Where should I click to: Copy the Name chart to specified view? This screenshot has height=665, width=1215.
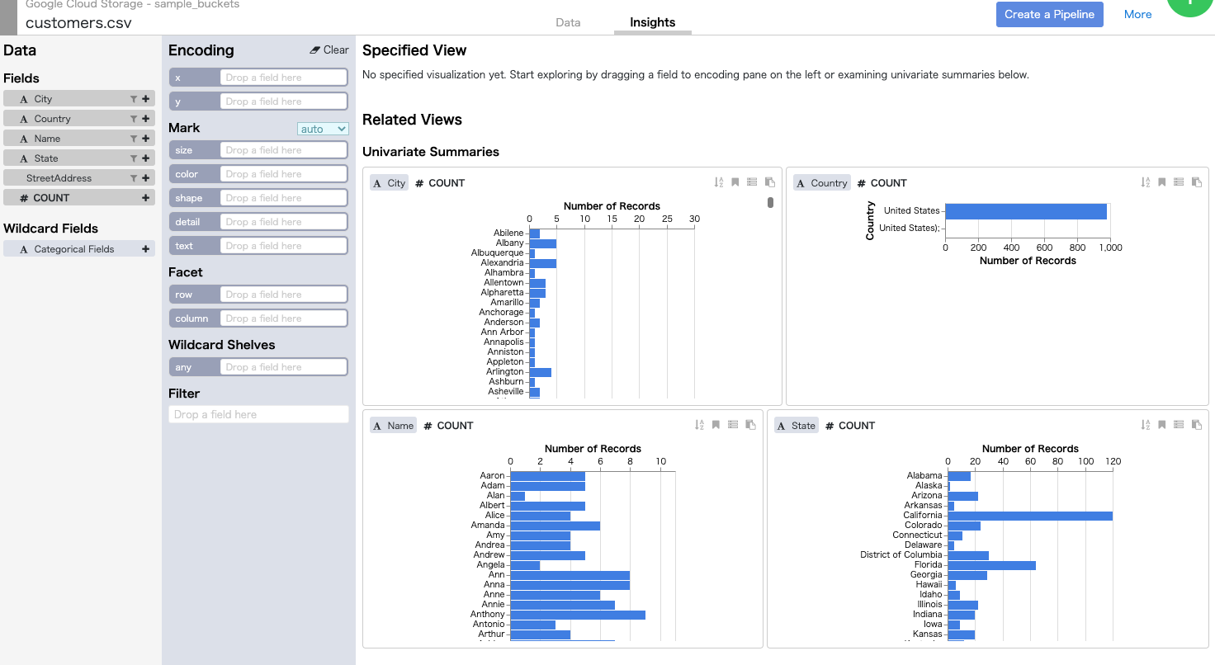click(x=750, y=425)
